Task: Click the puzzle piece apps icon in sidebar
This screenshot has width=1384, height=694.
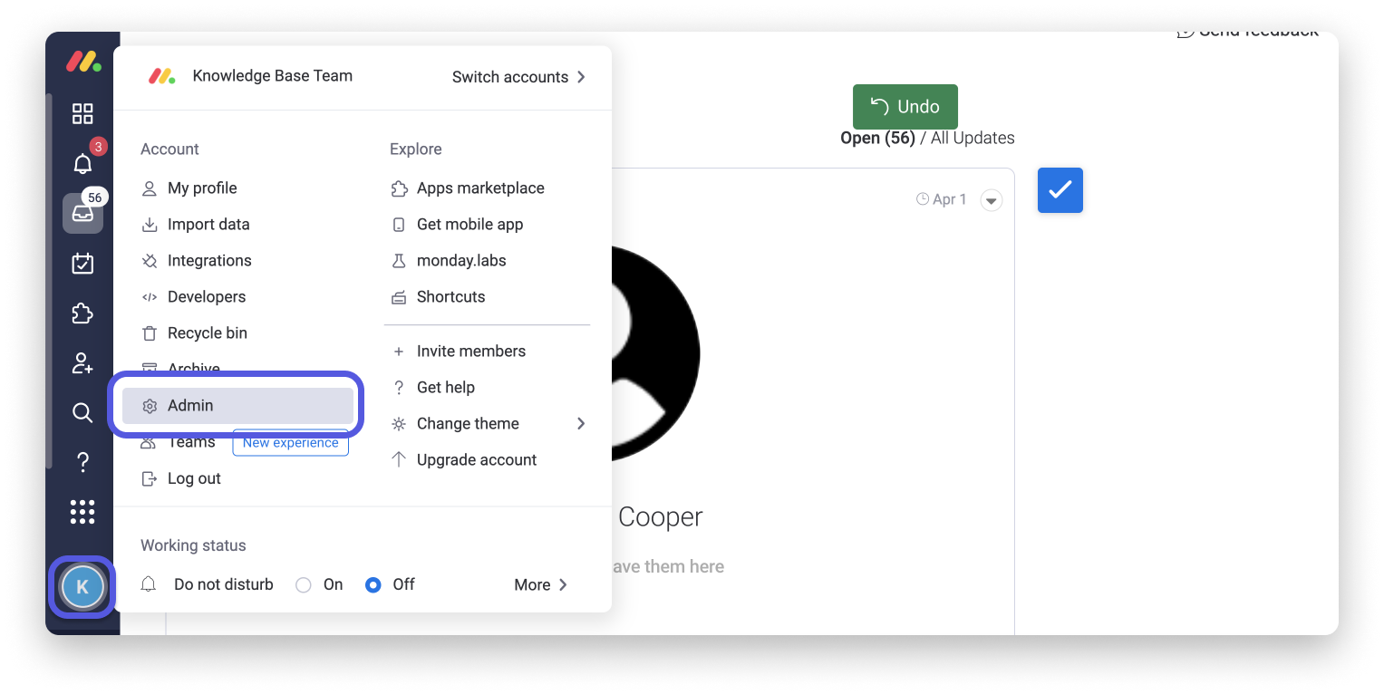Action: [82, 313]
